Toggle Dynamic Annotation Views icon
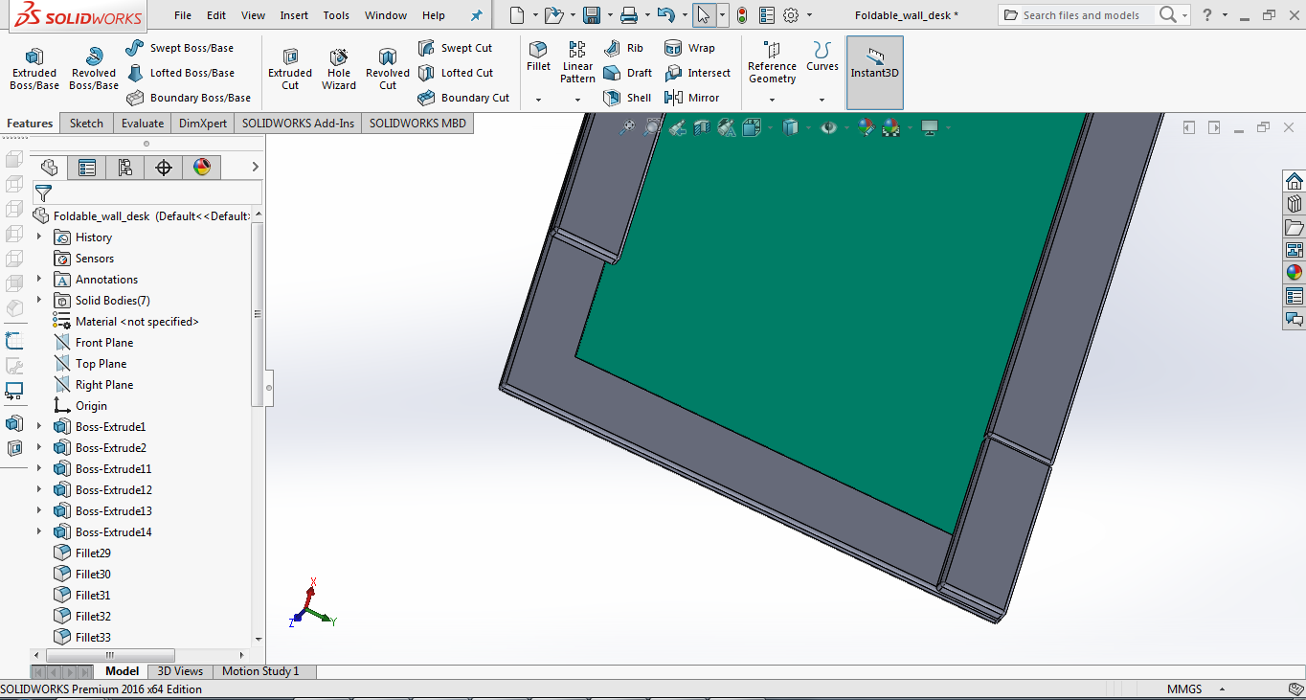Screen dimensions: 1306x700 coord(726,127)
